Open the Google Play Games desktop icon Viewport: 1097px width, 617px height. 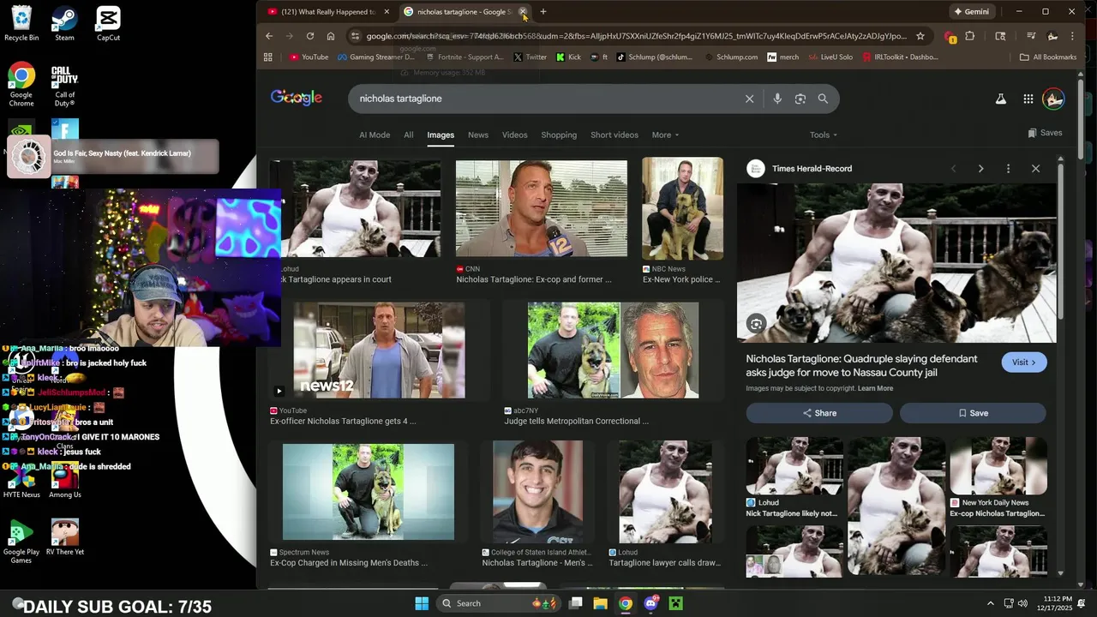[21, 542]
